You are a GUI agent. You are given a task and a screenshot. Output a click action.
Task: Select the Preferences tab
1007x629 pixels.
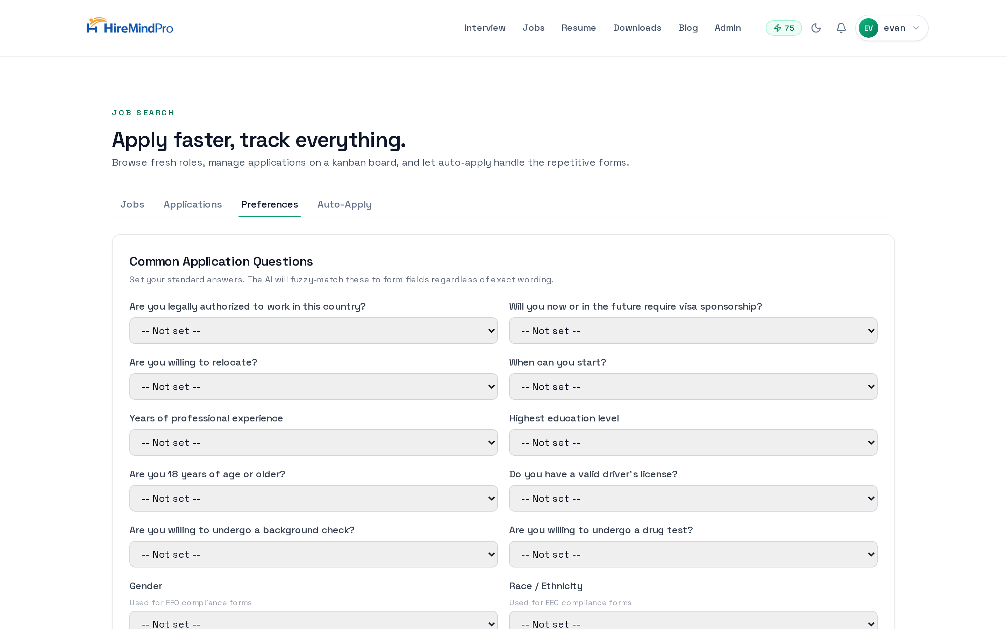tap(270, 204)
